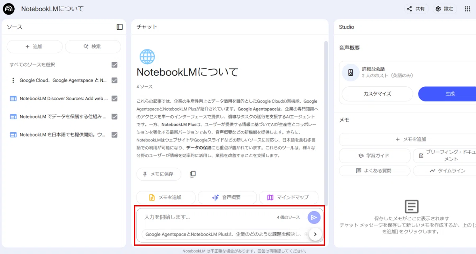Screen dimensions: 476x254
Task: Click the メモを追加 chip in chat
Action: click(x=166, y=197)
